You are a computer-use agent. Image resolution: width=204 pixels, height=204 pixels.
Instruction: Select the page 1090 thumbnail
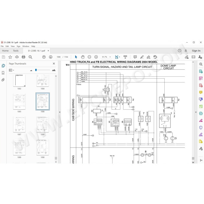(x=43, y=147)
